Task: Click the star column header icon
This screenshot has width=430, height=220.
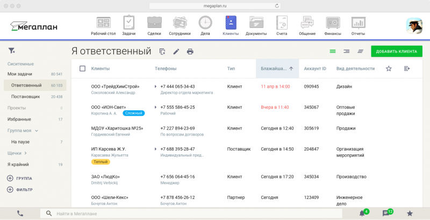Action: pos(389,68)
